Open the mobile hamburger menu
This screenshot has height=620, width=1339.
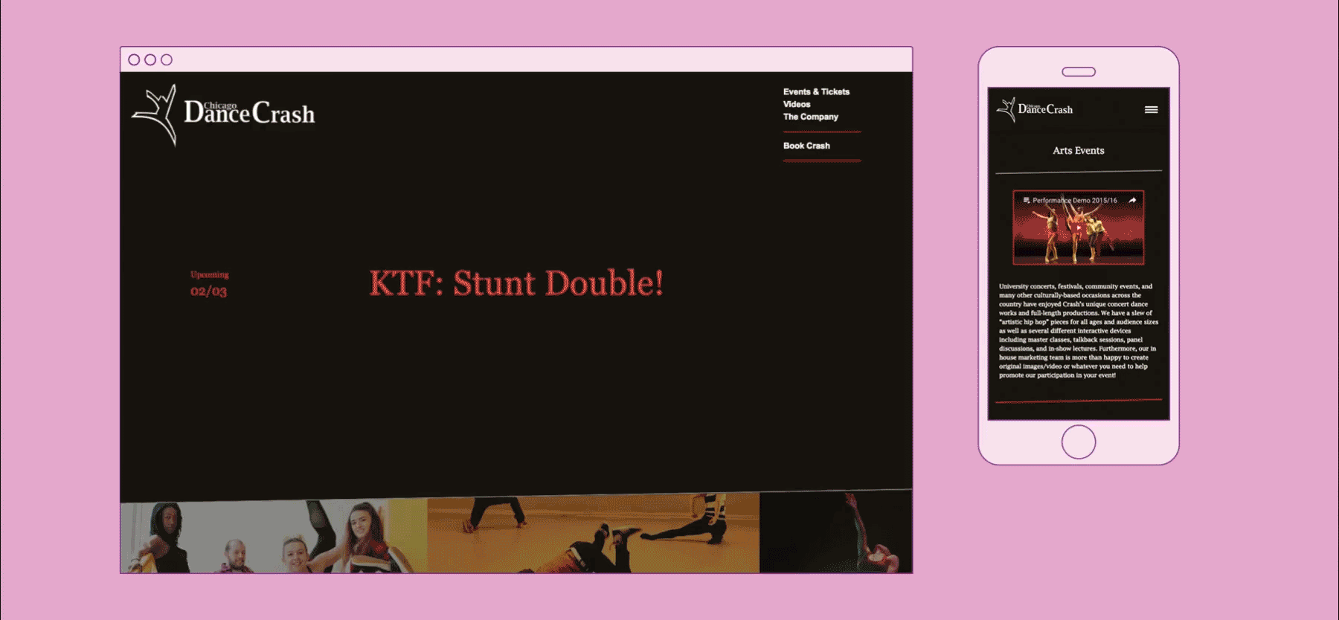(x=1151, y=110)
